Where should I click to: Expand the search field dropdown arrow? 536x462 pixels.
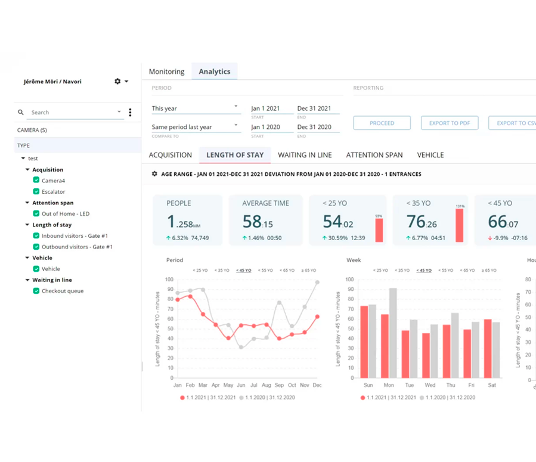119,111
